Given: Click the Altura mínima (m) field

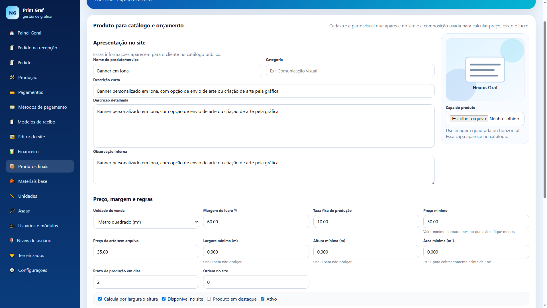Looking at the screenshot, I should (366, 252).
